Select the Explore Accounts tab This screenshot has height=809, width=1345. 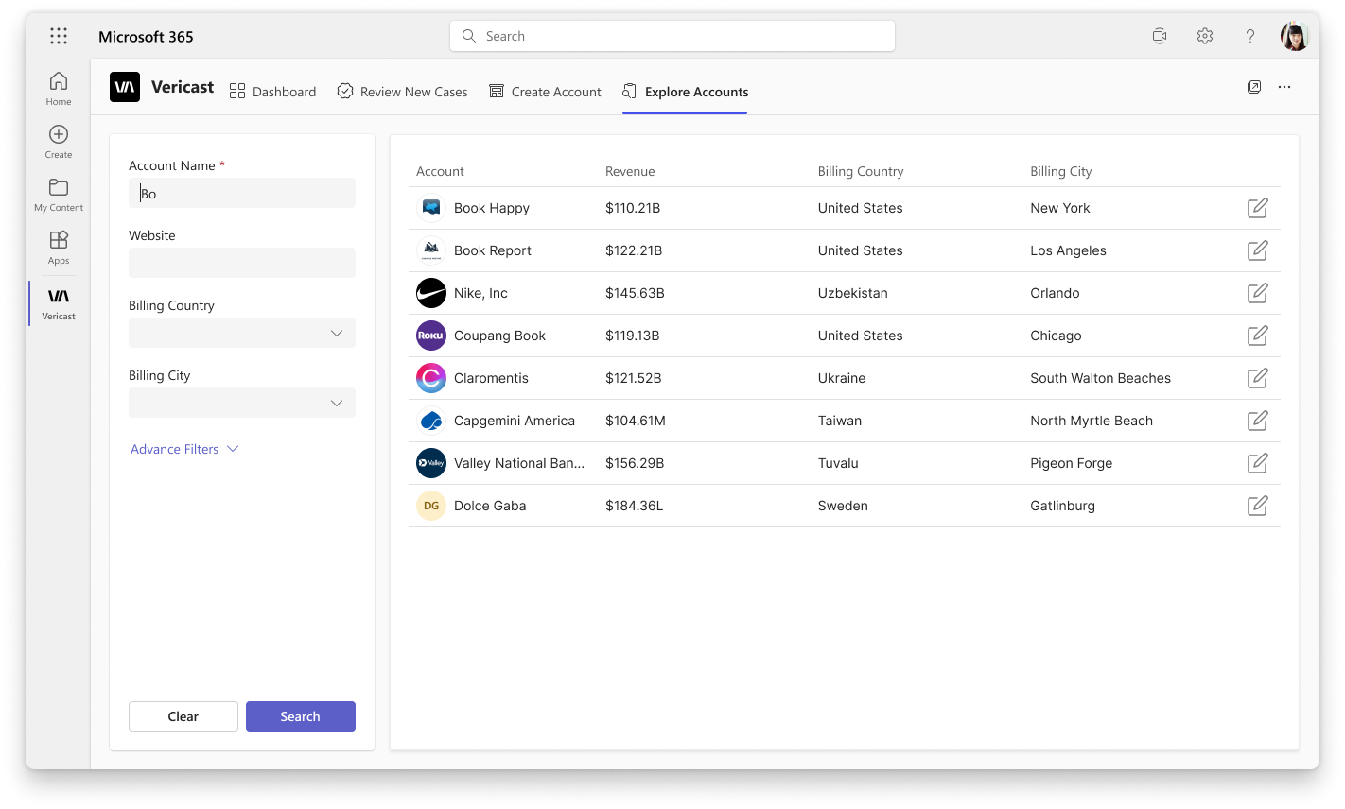[x=685, y=92]
